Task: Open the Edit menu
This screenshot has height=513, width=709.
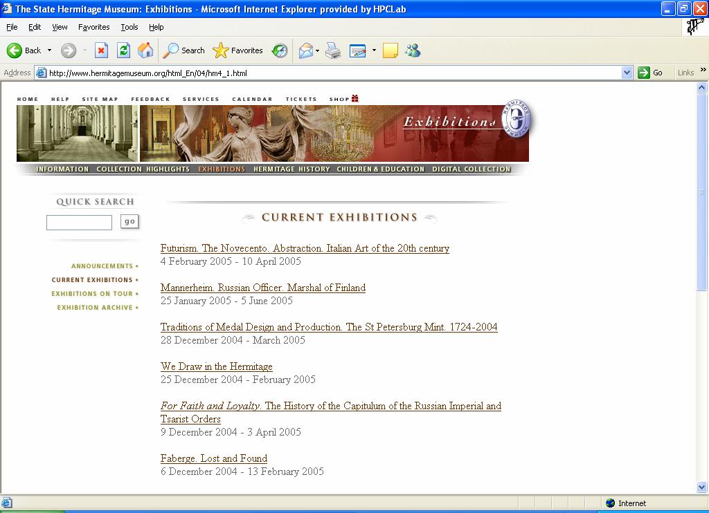Action: tap(35, 27)
